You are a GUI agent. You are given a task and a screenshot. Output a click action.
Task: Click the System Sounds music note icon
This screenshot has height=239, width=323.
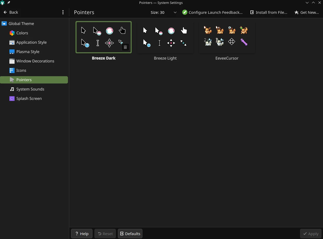pyautogui.click(x=12, y=89)
